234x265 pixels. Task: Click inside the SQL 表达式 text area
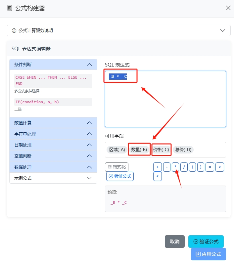tap(165, 99)
